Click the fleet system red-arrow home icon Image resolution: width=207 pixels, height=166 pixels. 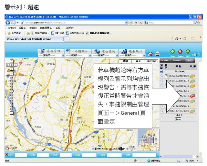(150, 54)
